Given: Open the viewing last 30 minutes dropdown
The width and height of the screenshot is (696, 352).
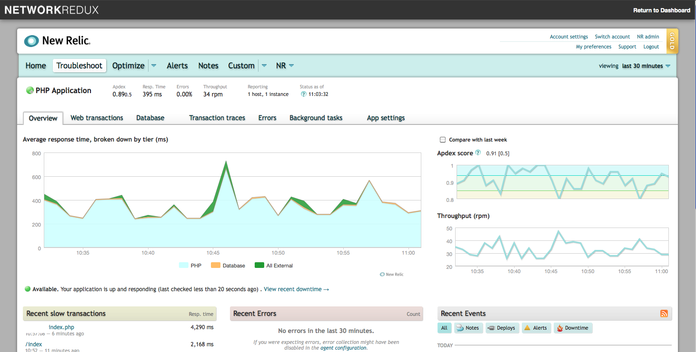Looking at the screenshot, I should 646,66.
